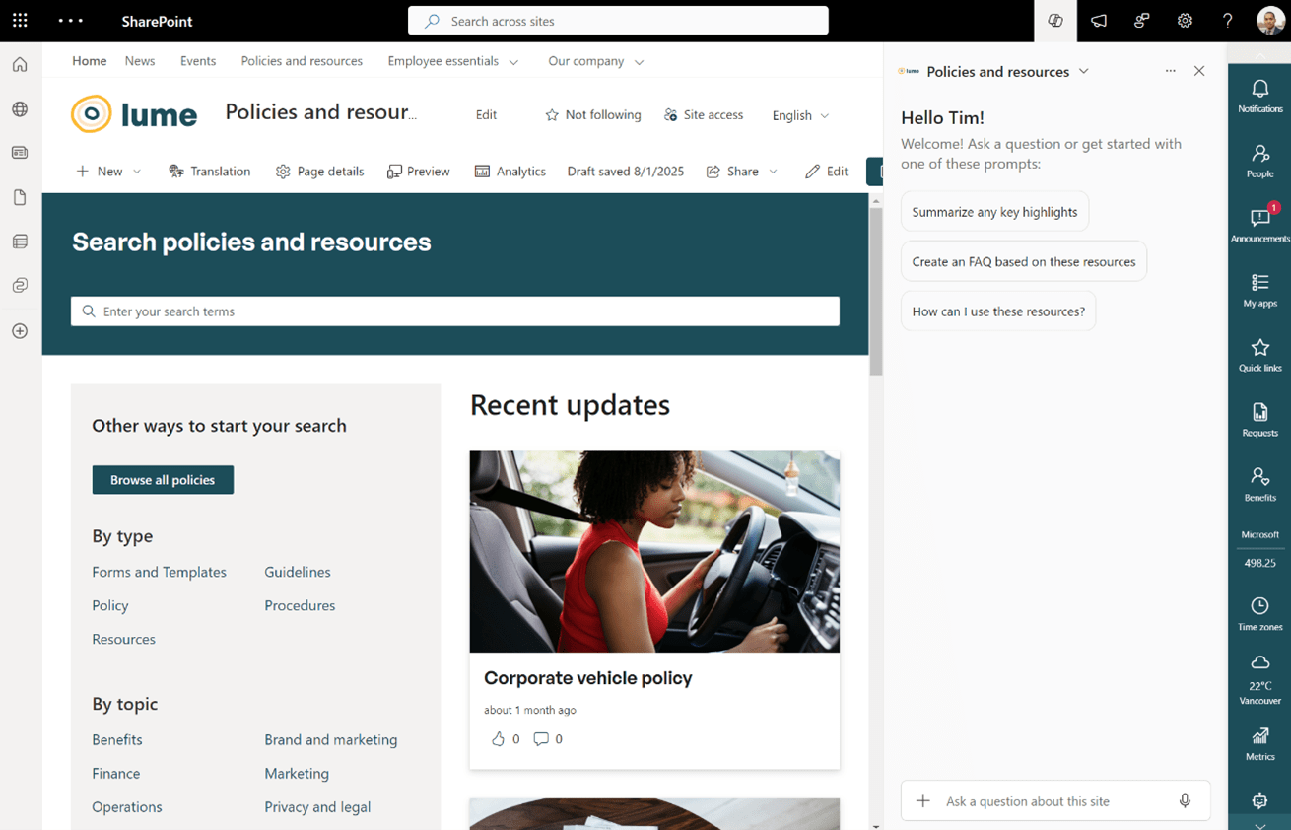The height and width of the screenshot is (830, 1291).
Task: Open the Events navigation item
Action: click(x=198, y=61)
